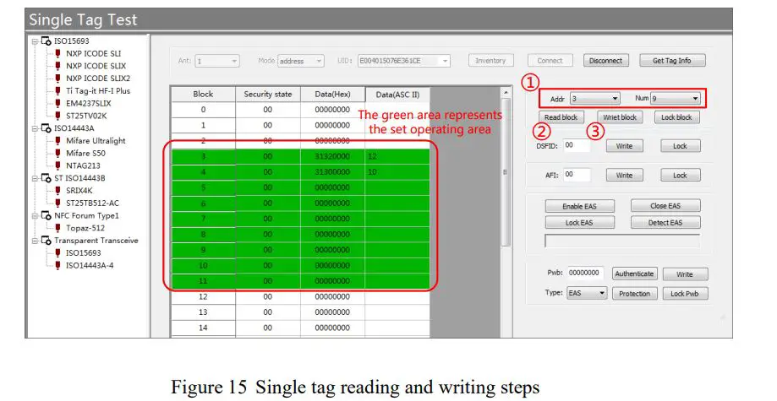Click the EAS result text box
Image resolution: width=777 pixels, height=401 pixels.
622,241
